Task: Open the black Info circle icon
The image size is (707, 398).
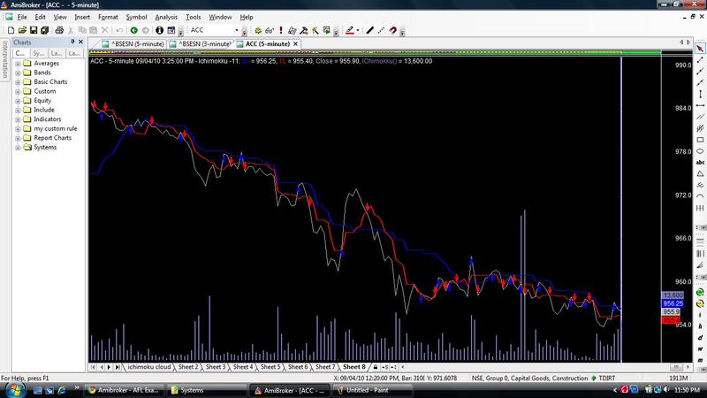Action: [x=160, y=30]
